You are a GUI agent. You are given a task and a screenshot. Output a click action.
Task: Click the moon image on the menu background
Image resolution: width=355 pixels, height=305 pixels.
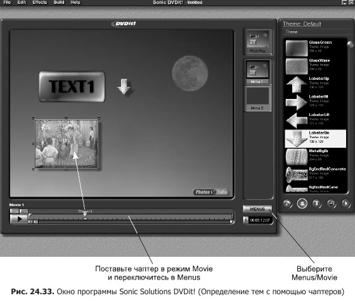[190, 74]
